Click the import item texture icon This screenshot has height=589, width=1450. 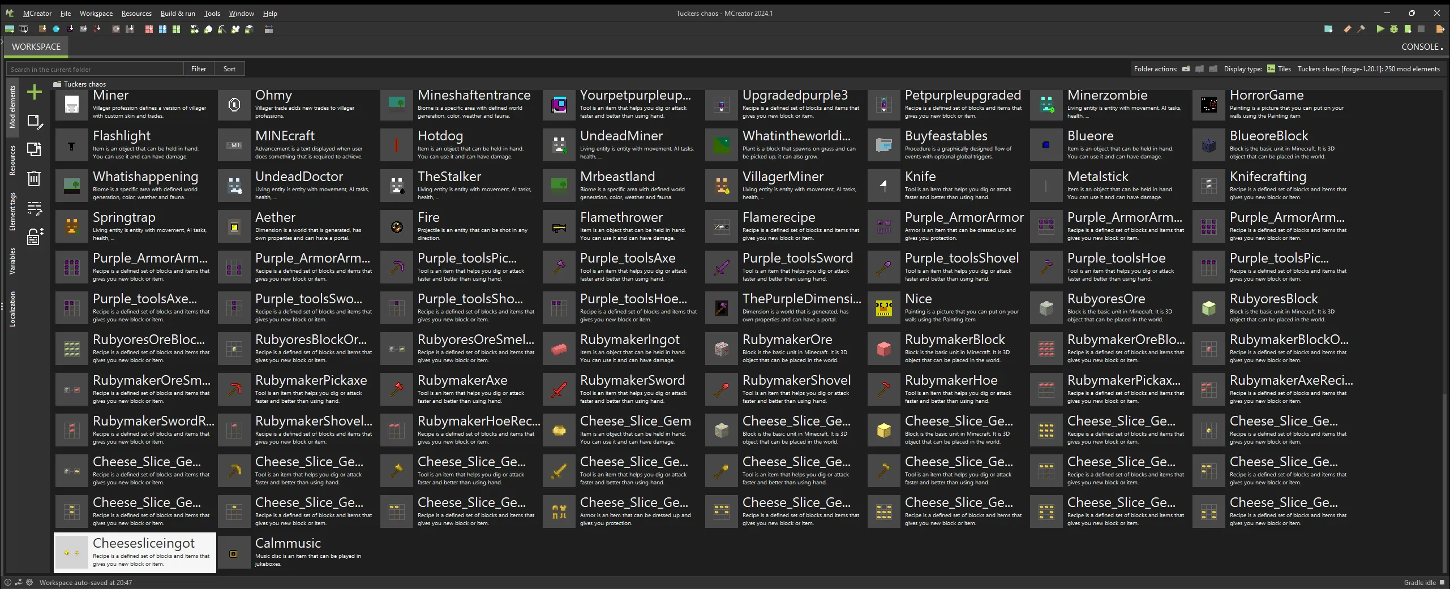coord(56,29)
